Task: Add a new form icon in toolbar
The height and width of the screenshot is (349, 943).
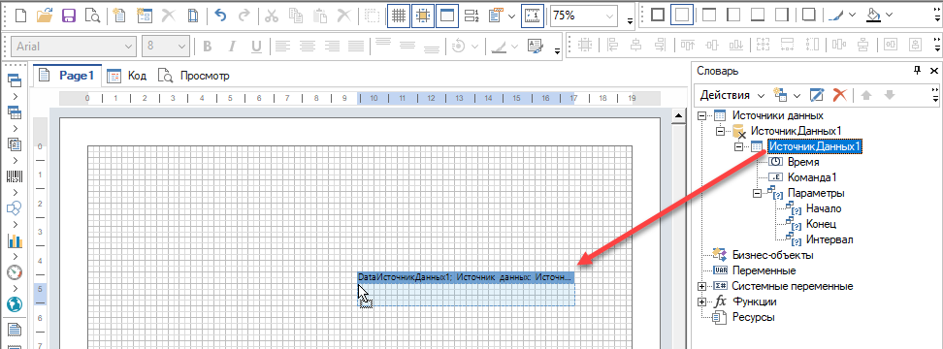Action: (x=145, y=16)
